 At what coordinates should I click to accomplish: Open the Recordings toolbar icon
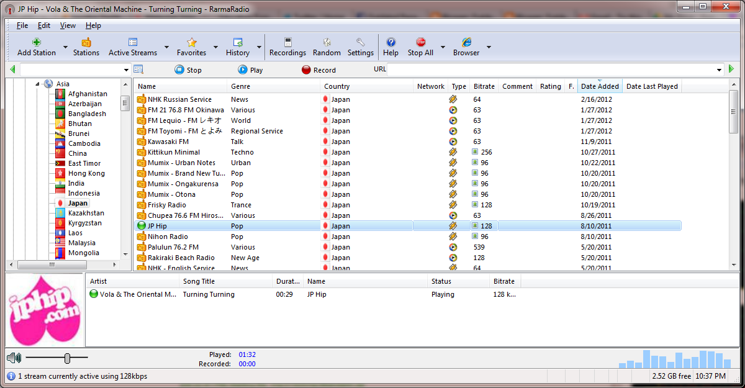pyautogui.click(x=287, y=42)
